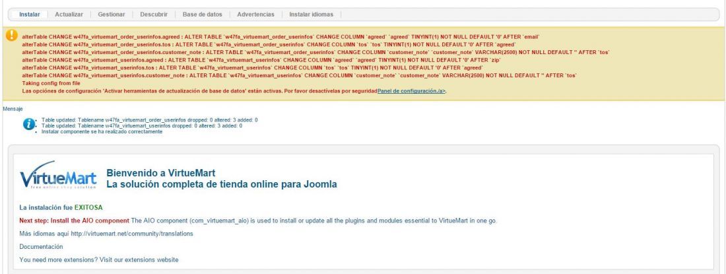726x274 pixels.
Task: Click the blue information message icon
Action: pos(29,124)
